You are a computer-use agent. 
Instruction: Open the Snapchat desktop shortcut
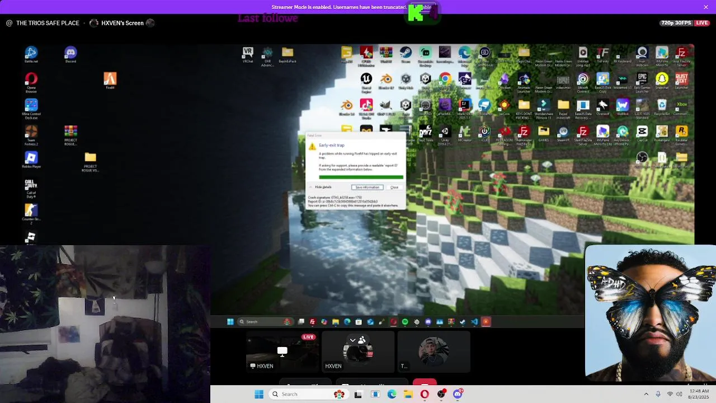pyautogui.click(x=662, y=81)
